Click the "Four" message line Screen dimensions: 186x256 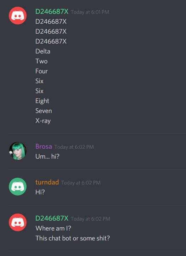(42, 71)
